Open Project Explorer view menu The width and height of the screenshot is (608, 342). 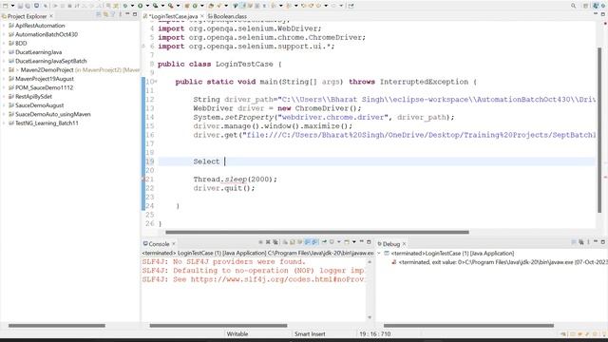[121, 15]
